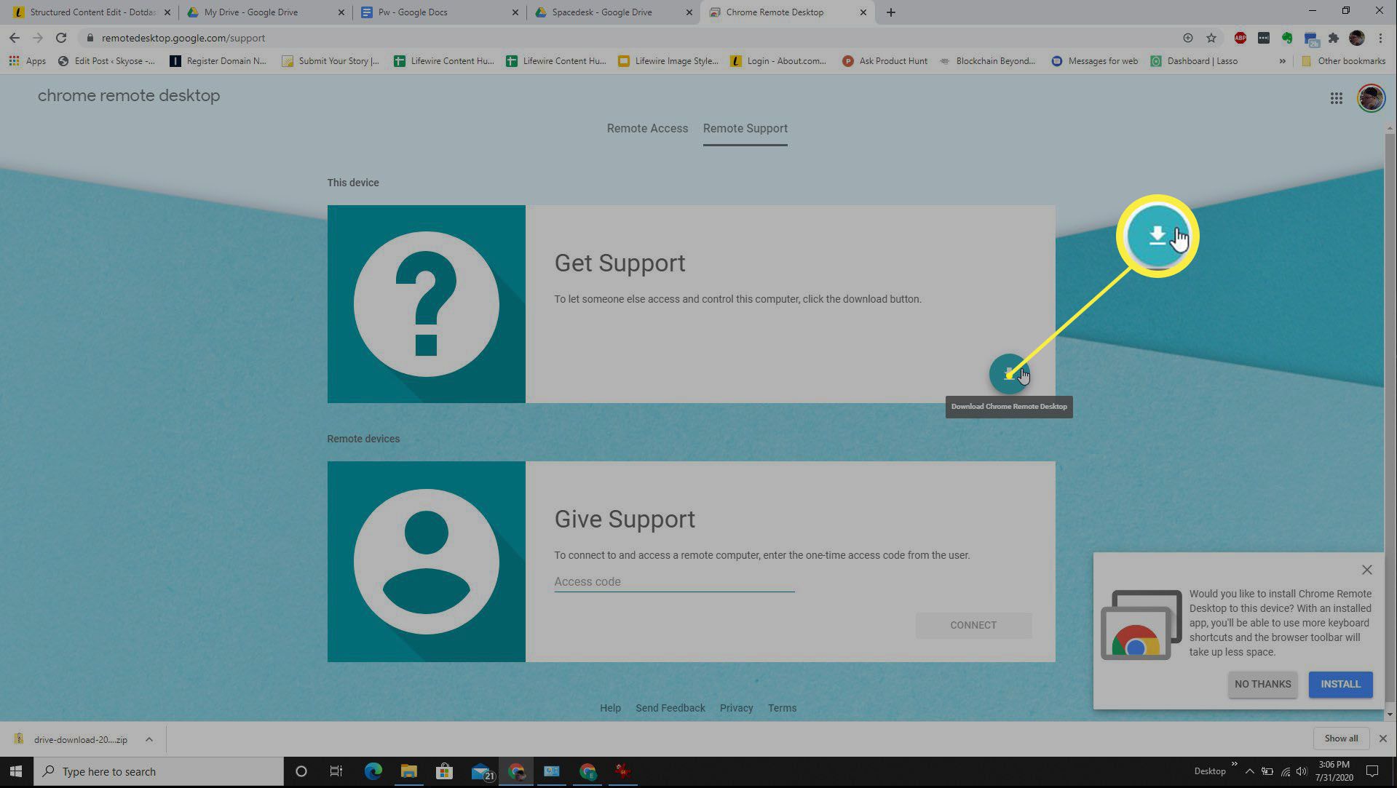Screen dimensions: 1397x788
Task: Click Show all downloads button
Action: point(1341,739)
